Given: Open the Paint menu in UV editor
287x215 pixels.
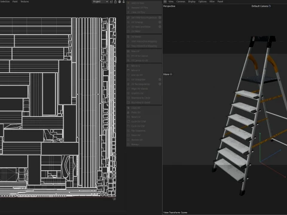Looking at the screenshot, I should point(15,1).
